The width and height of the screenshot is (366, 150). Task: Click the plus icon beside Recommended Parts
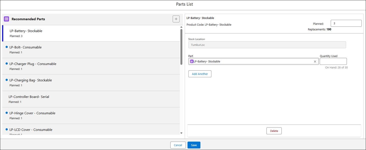[176, 19]
